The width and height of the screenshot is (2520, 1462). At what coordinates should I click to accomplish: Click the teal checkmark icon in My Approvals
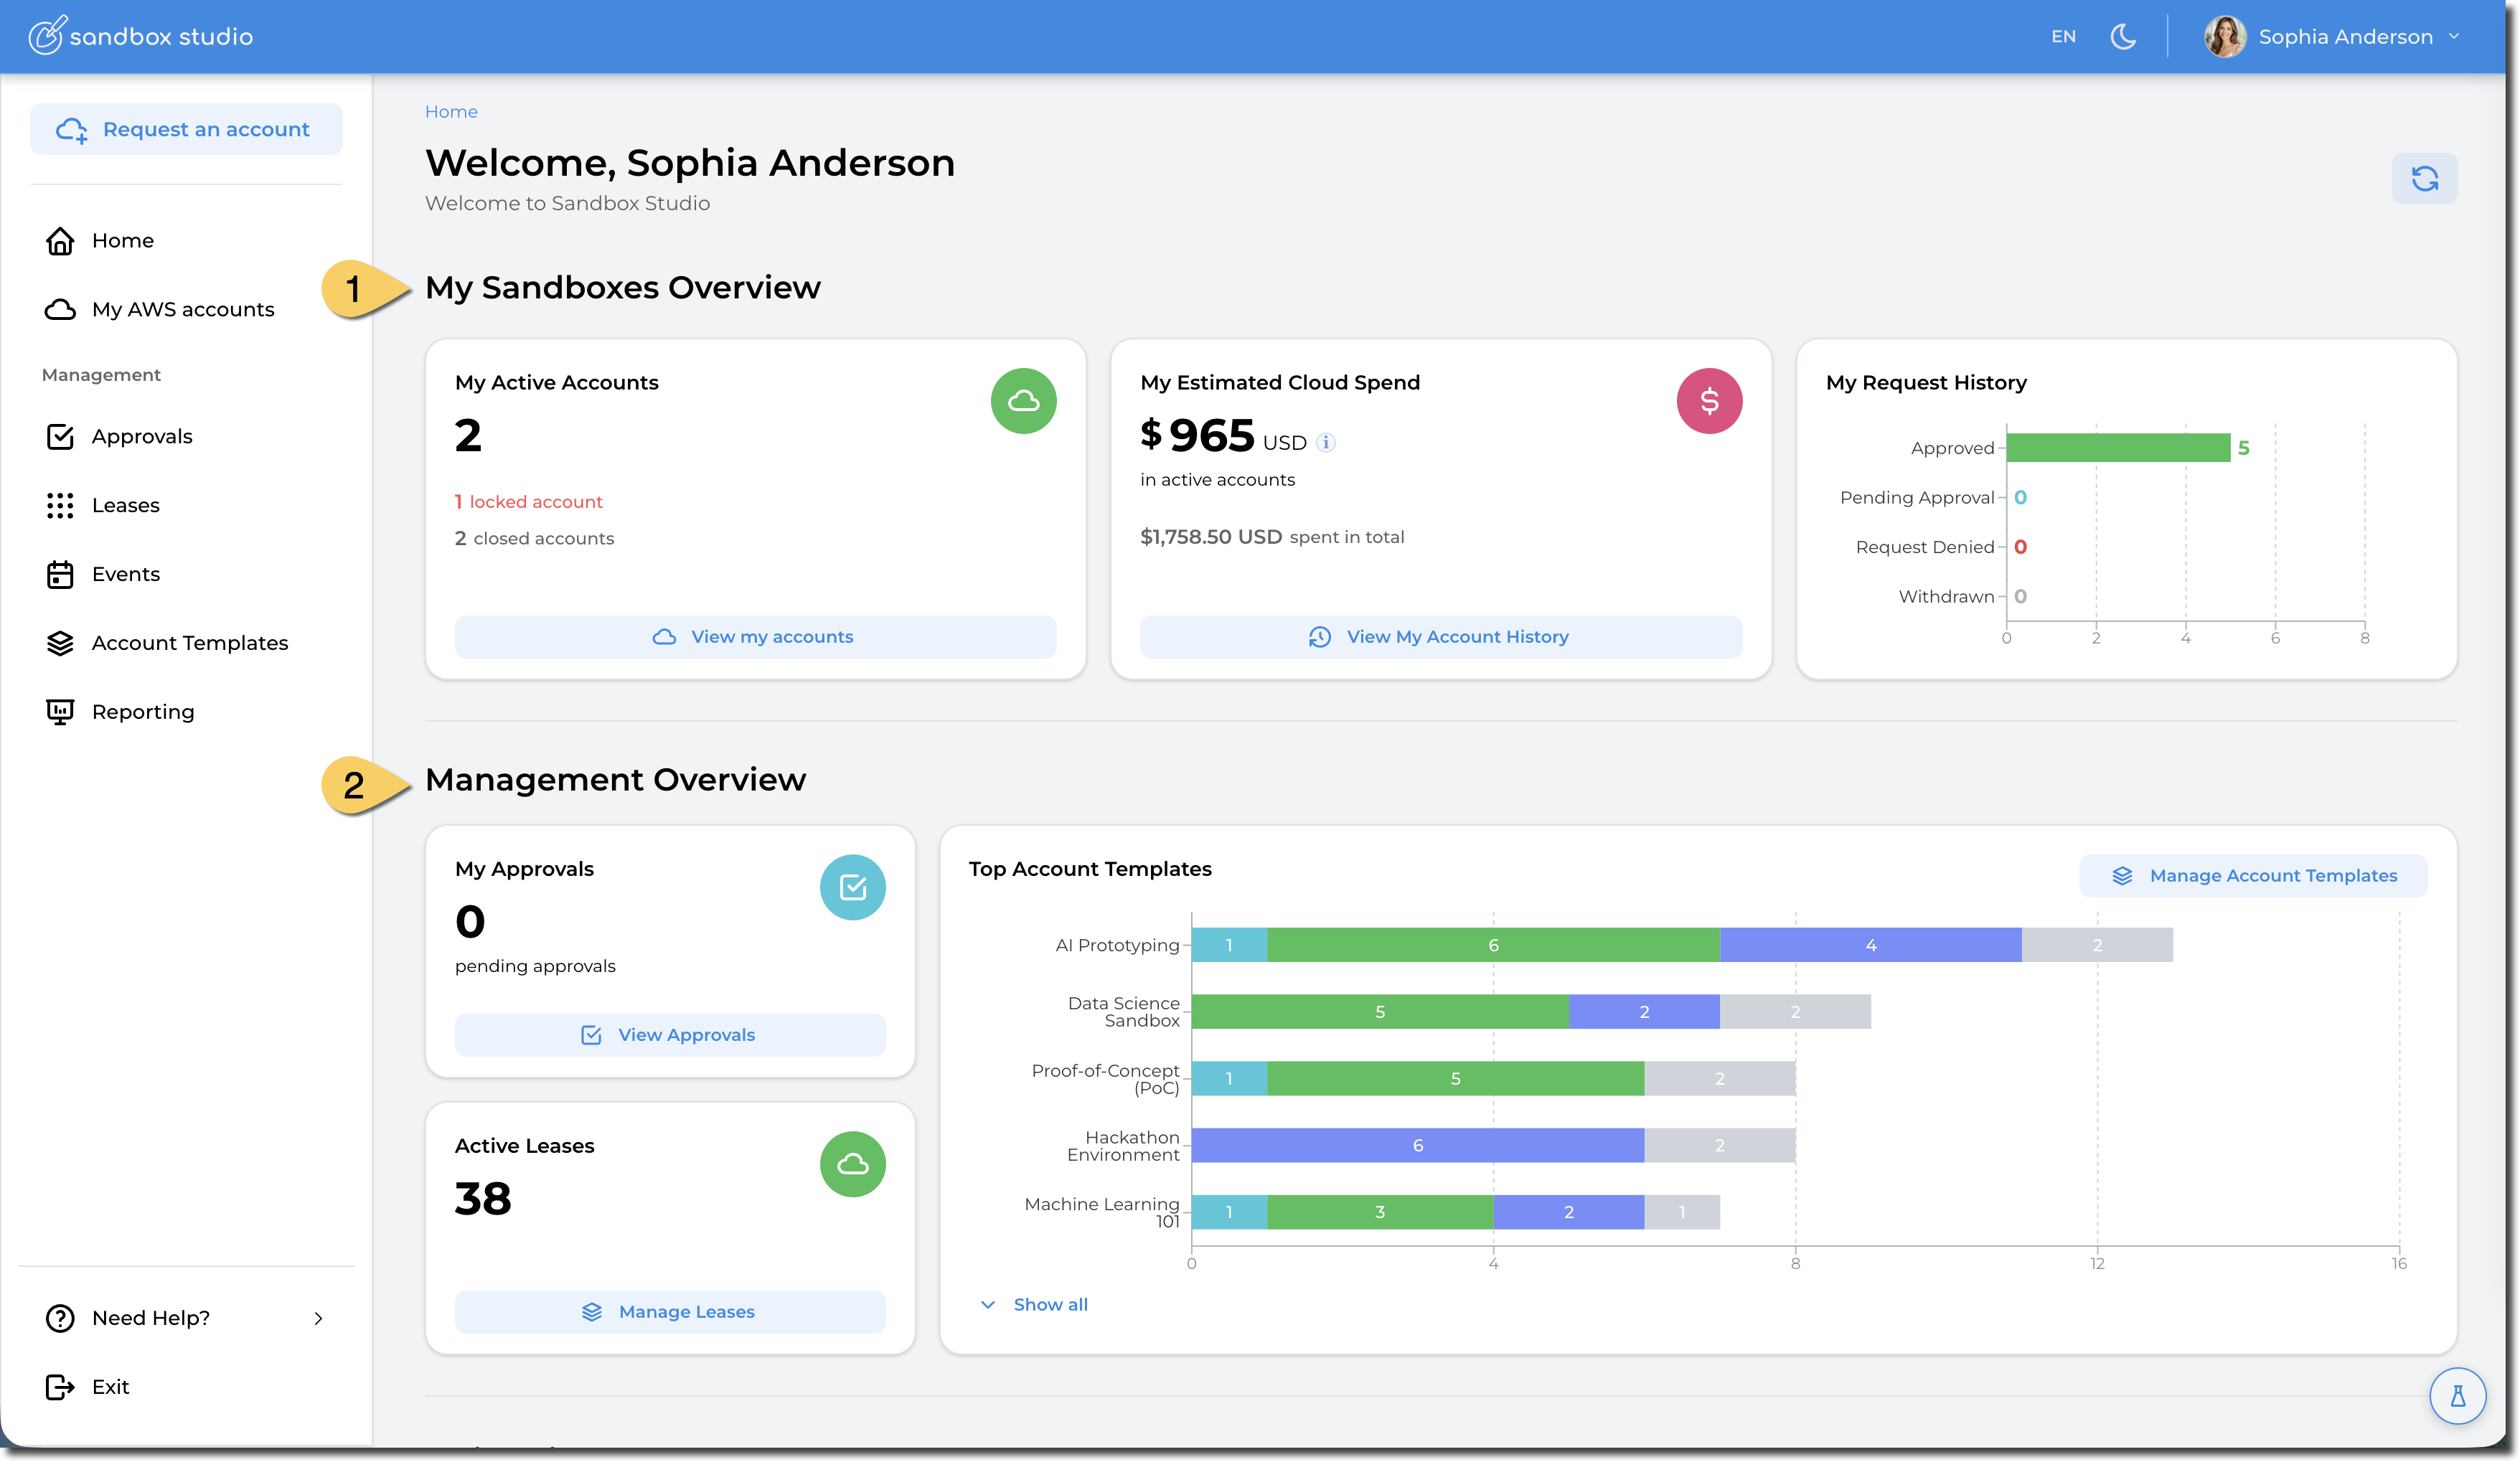pyautogui.click(x=852, y=887)
